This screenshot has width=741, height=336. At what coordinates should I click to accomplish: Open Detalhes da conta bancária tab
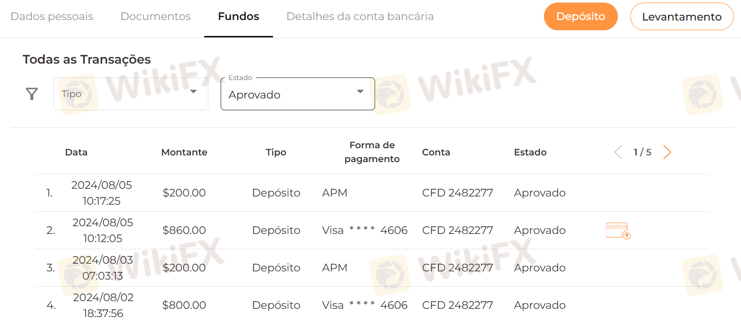tap(360, 16)
